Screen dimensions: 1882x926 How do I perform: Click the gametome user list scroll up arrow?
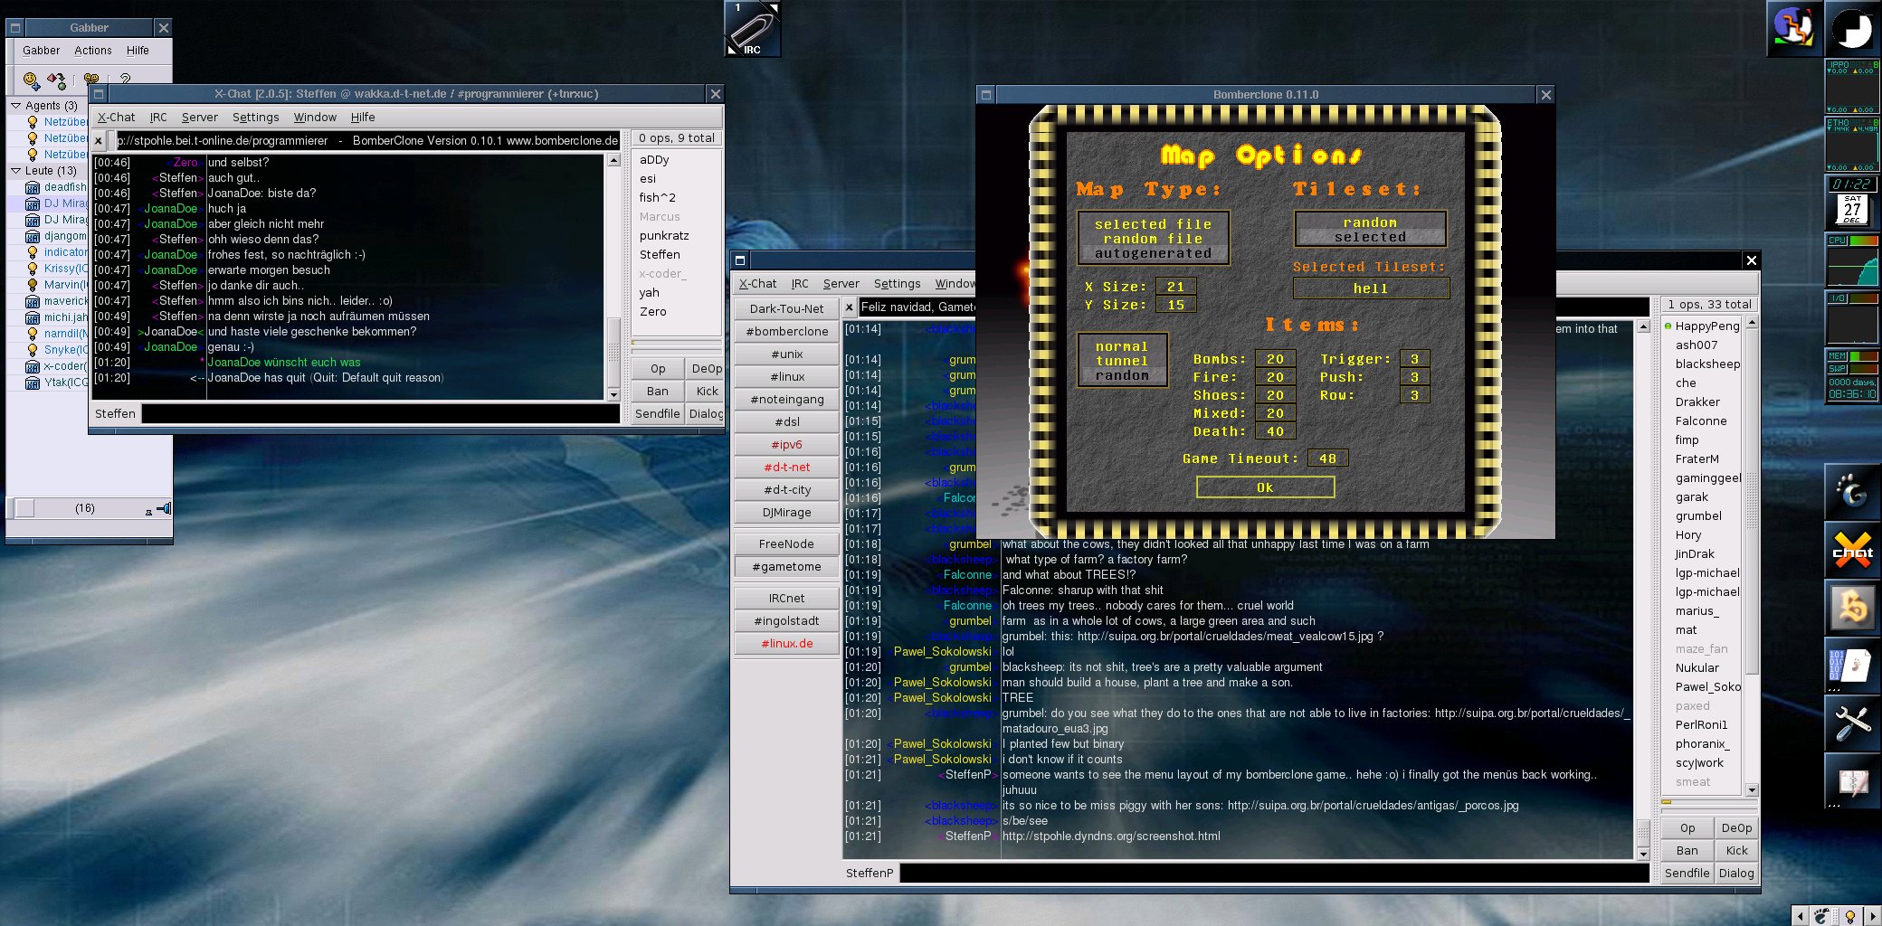1752,324
